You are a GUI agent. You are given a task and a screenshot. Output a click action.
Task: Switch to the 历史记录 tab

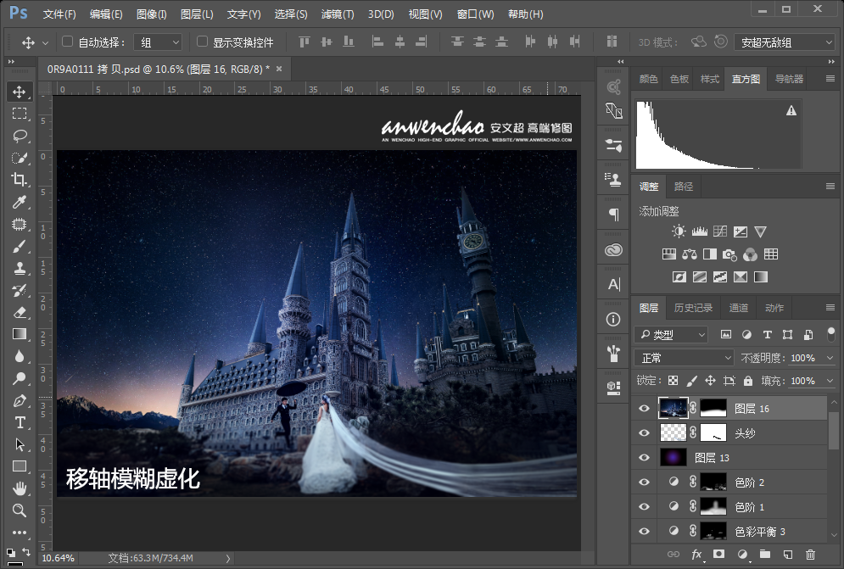click(693, 307)
